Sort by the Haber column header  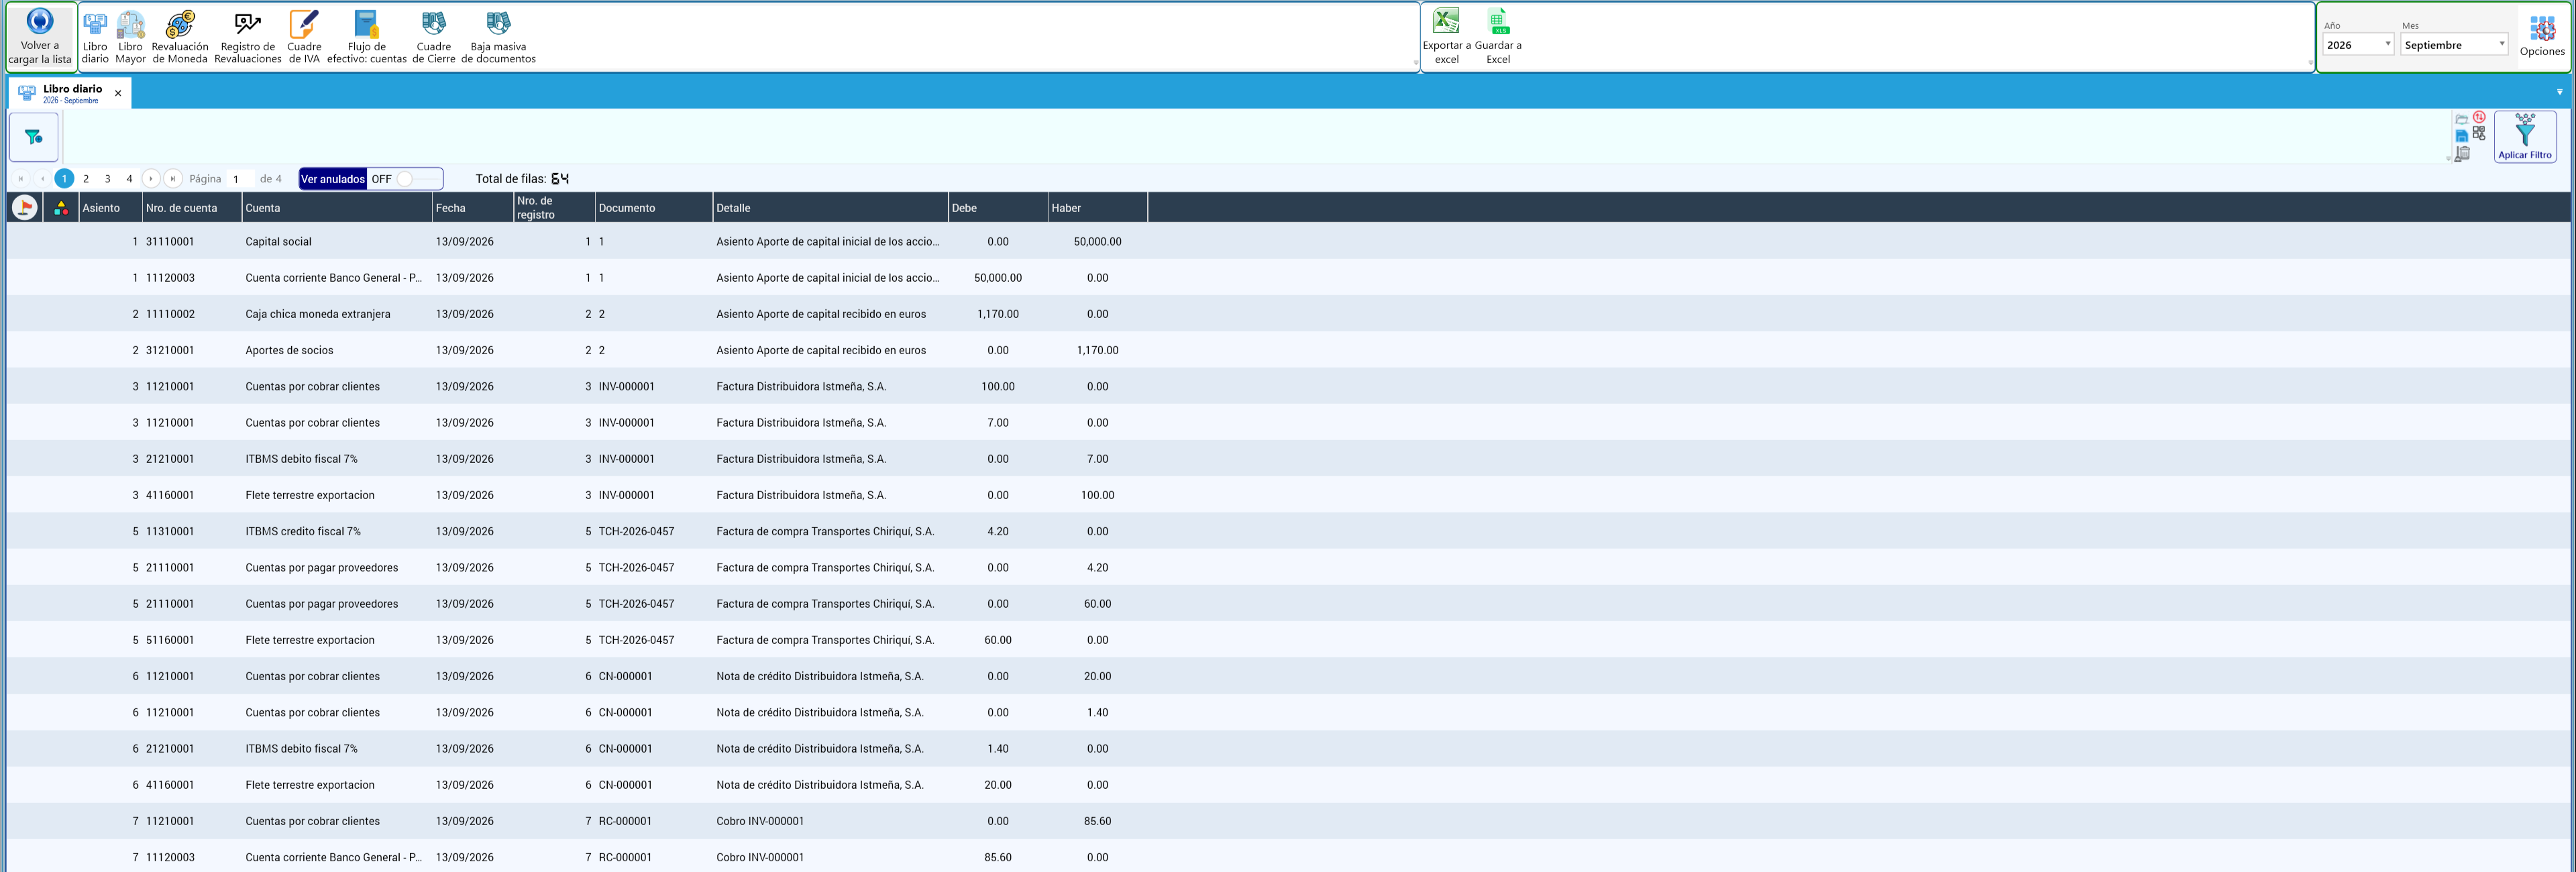point(1097,208)
